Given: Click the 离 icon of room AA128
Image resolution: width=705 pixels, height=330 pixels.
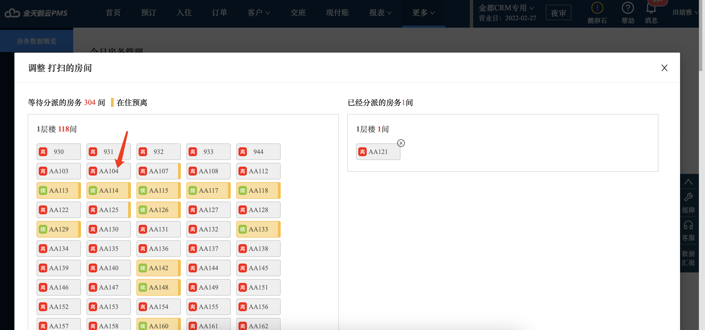Looking at the screenshot, I should [x=243, y=210].
